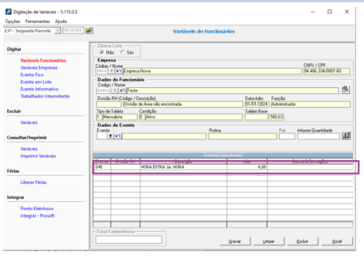Select event row 040 in the table

click(x=223, y=167)
